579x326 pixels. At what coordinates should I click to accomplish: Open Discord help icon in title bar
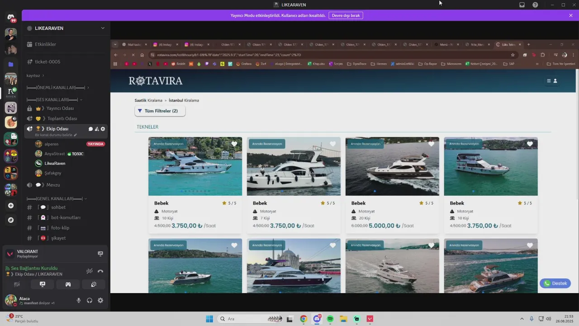tap(535, 5)
